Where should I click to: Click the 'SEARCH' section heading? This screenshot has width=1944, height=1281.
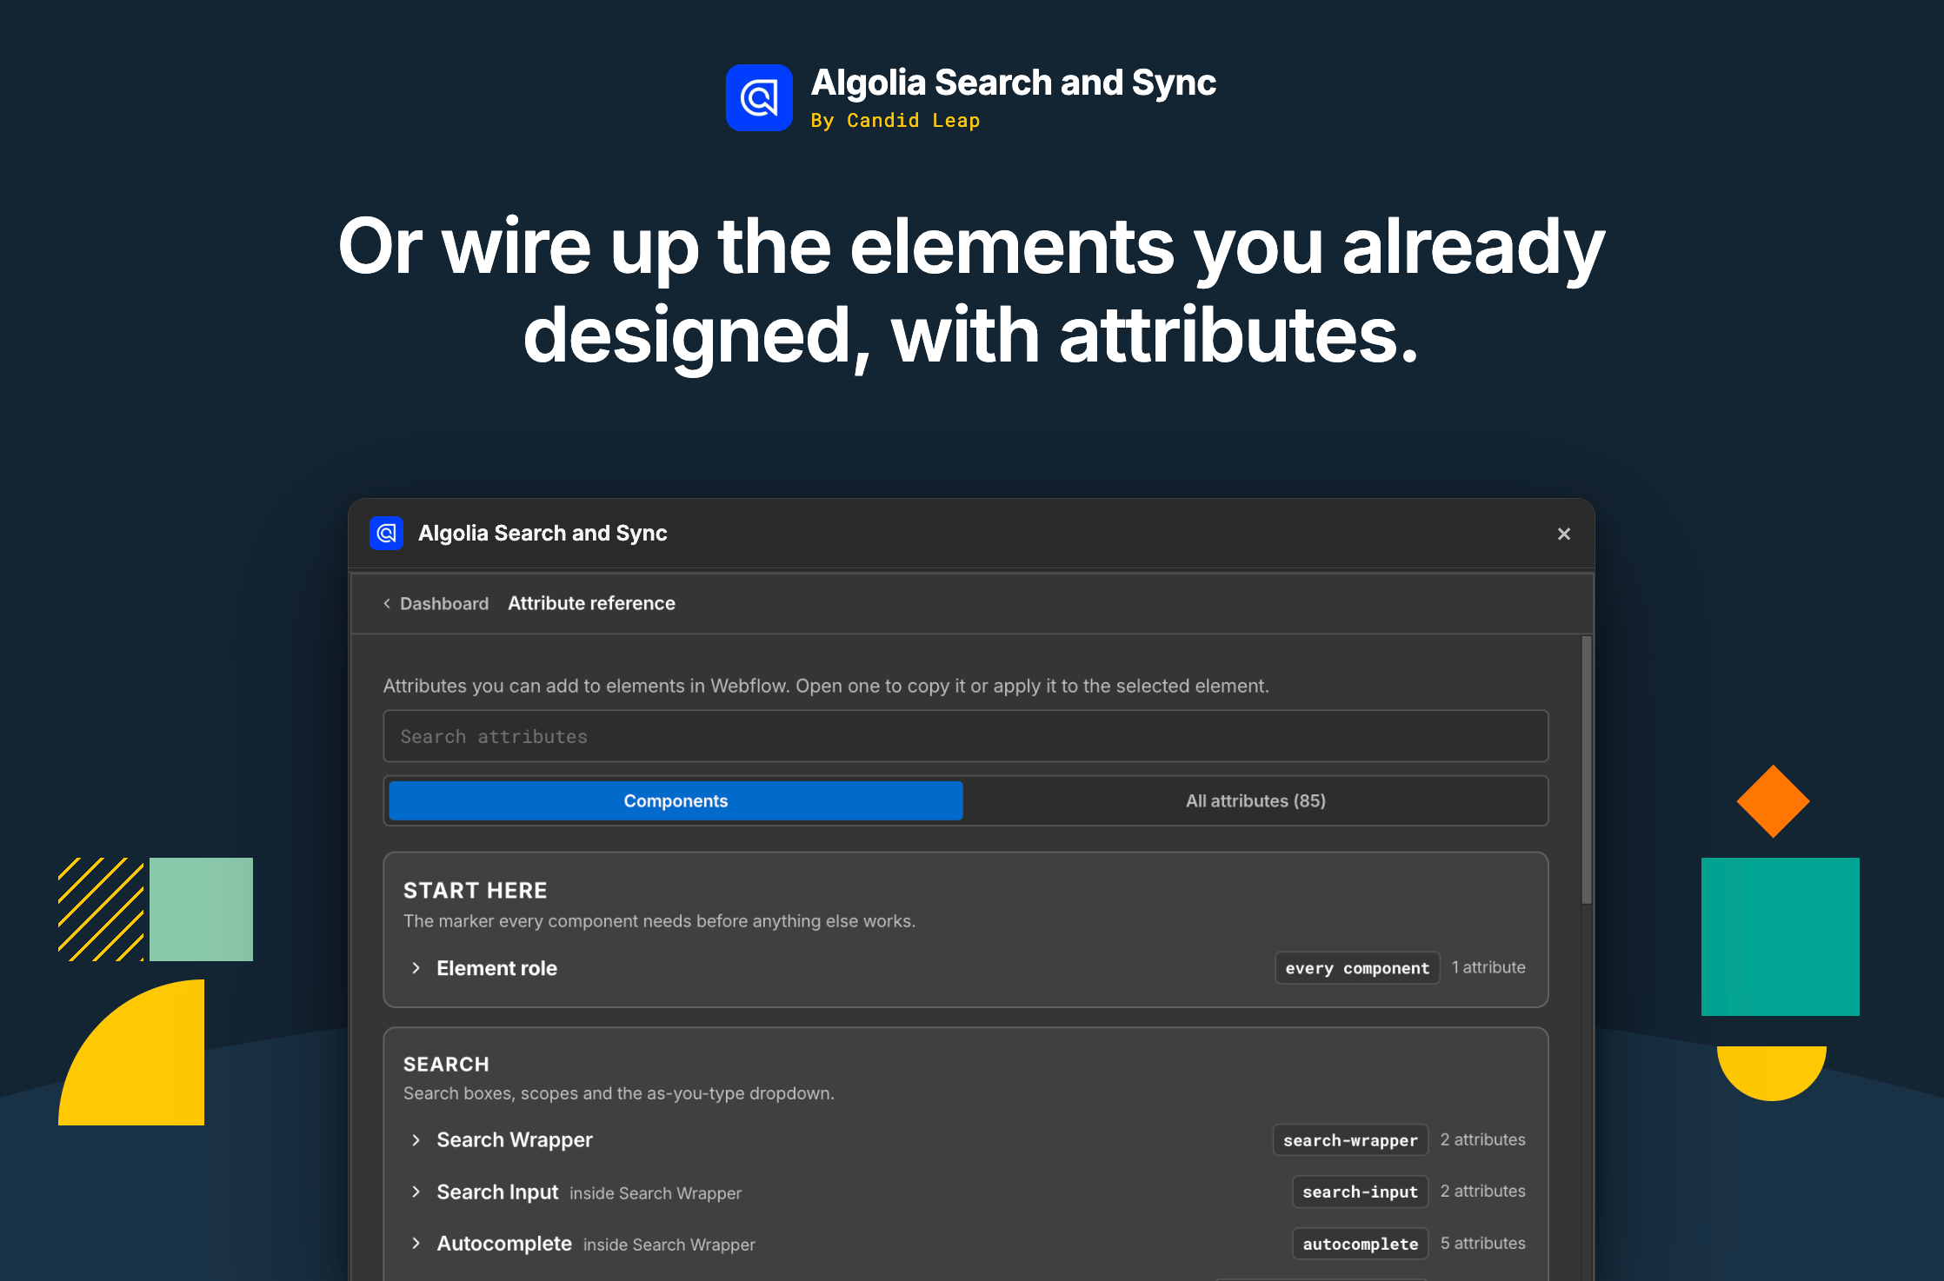(x=446, y=1064)
